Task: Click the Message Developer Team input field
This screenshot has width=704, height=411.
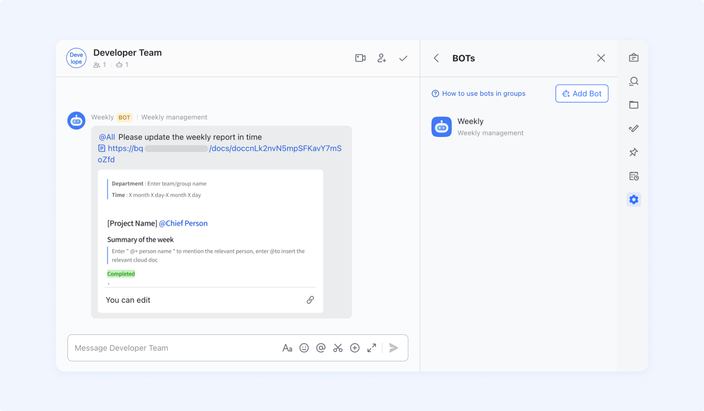Action: pos(172,348)
